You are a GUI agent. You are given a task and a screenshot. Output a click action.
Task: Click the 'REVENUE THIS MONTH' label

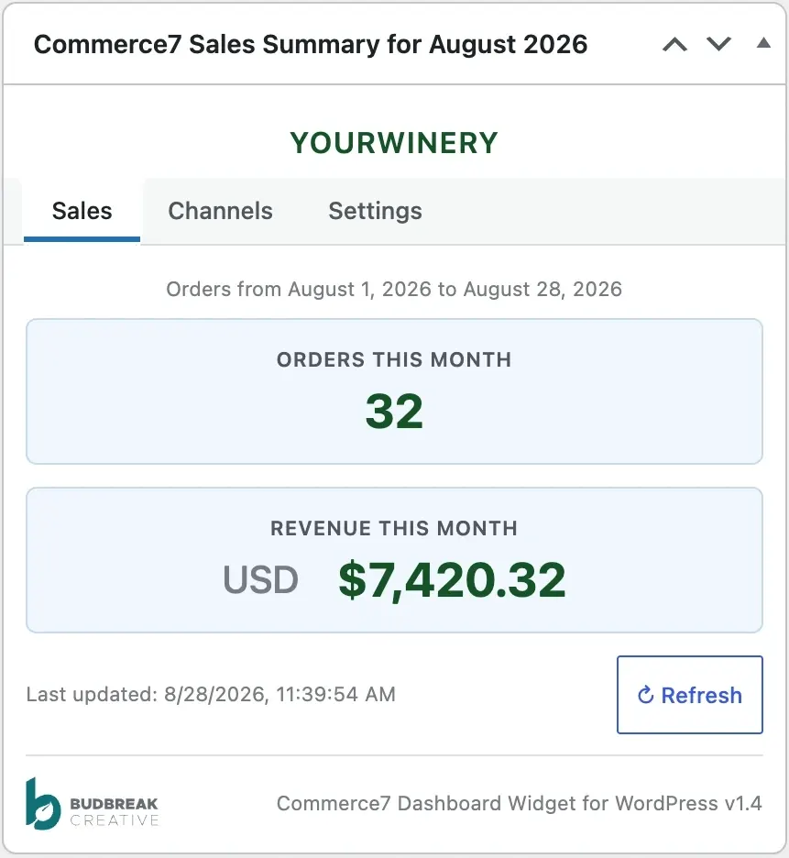tap(394, 529)
